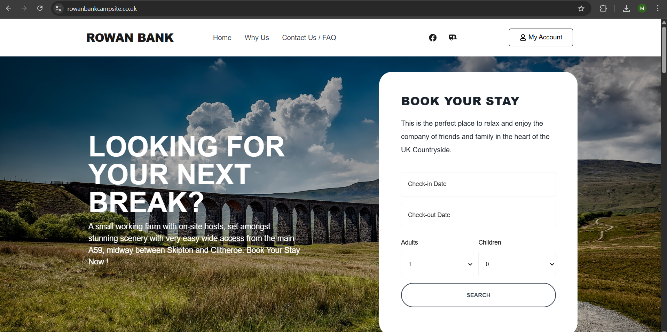667x332 pixels.
Task: Expand the Children dropdown
Action: [517, 264]
